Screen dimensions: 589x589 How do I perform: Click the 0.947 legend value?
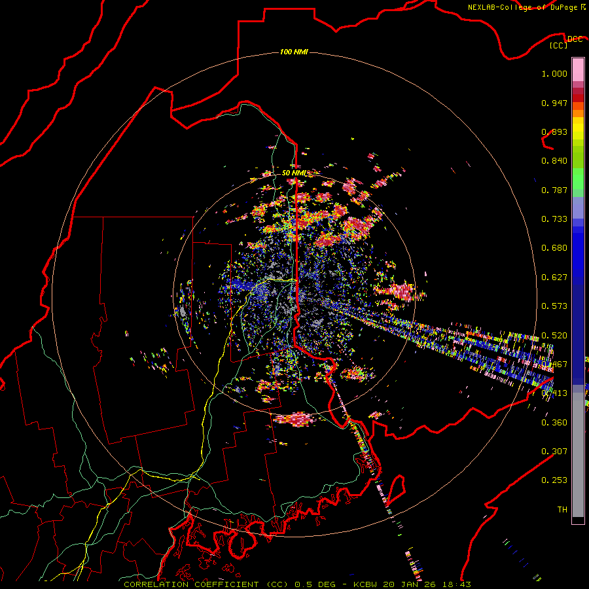coord(554,103)
